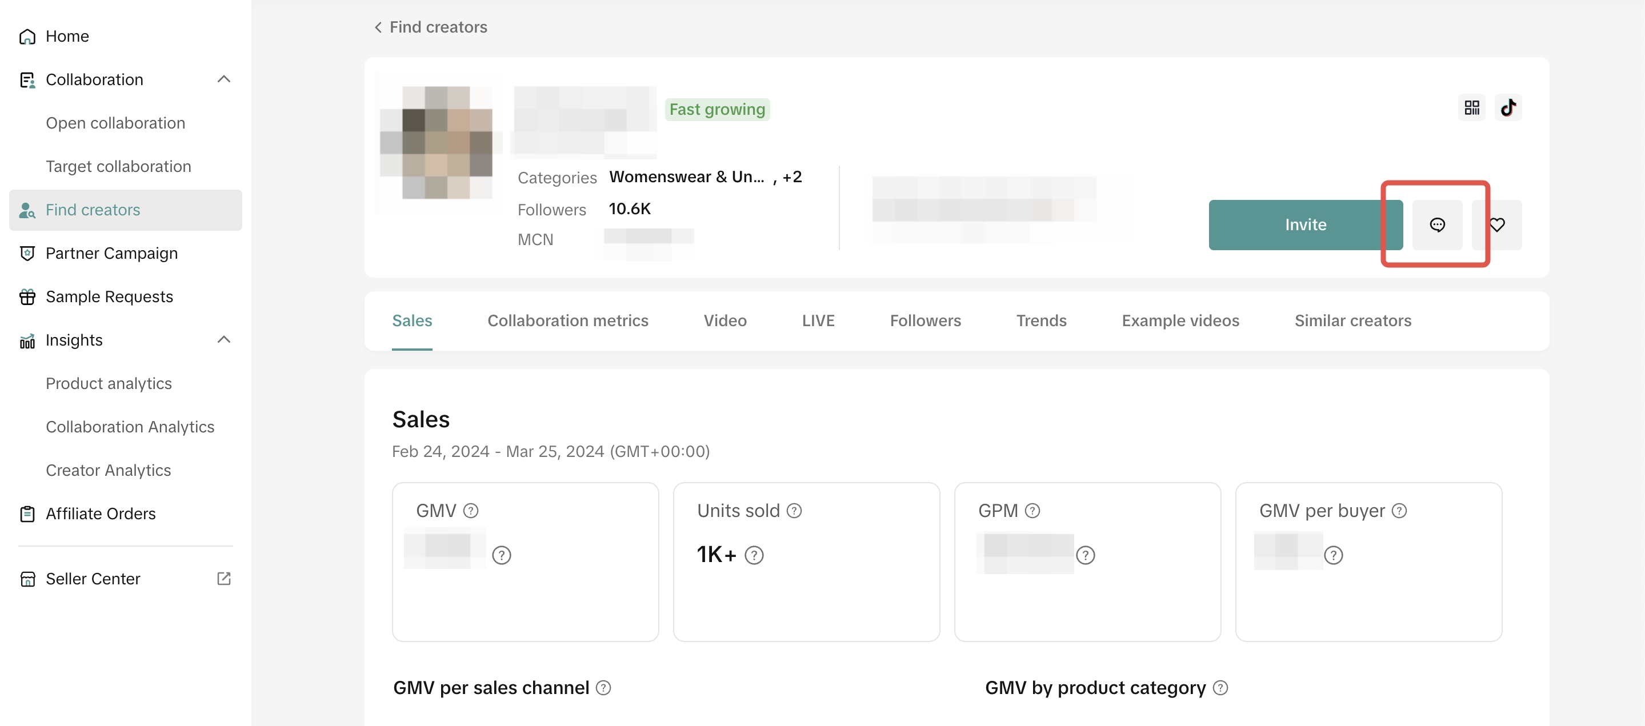Click the GPM help icon
This screenshot has width=1645, height=726.
click(1032, 511)
